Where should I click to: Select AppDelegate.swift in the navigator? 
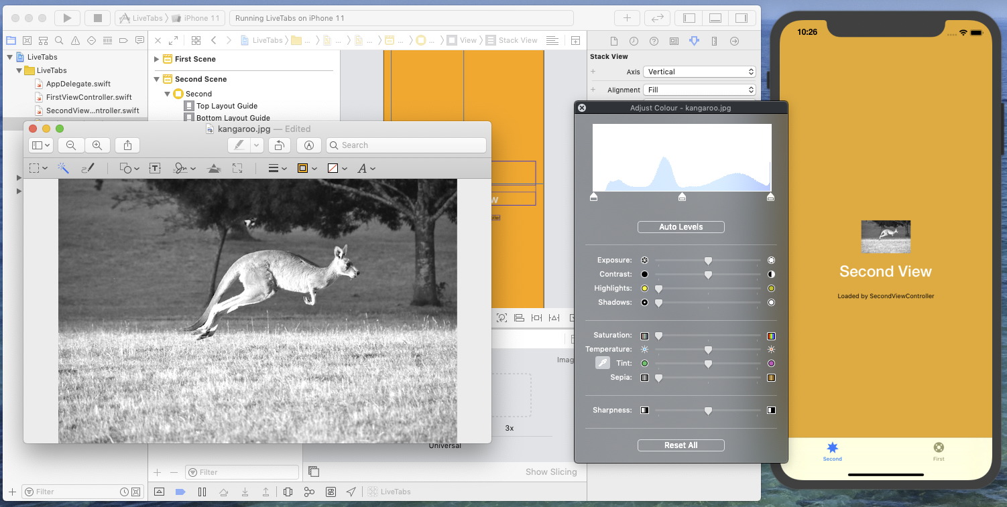[78, 84]
